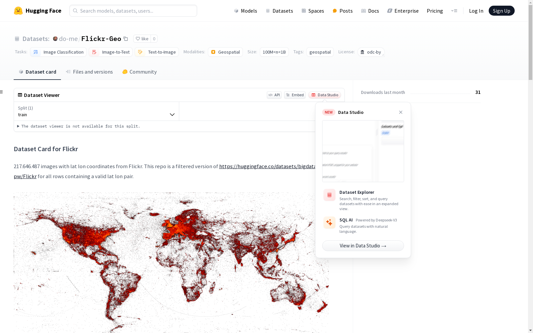The image size is (533, 333).
Task: Click the Datasets: breadcrumb label
Action: click(x=36, y=39)
